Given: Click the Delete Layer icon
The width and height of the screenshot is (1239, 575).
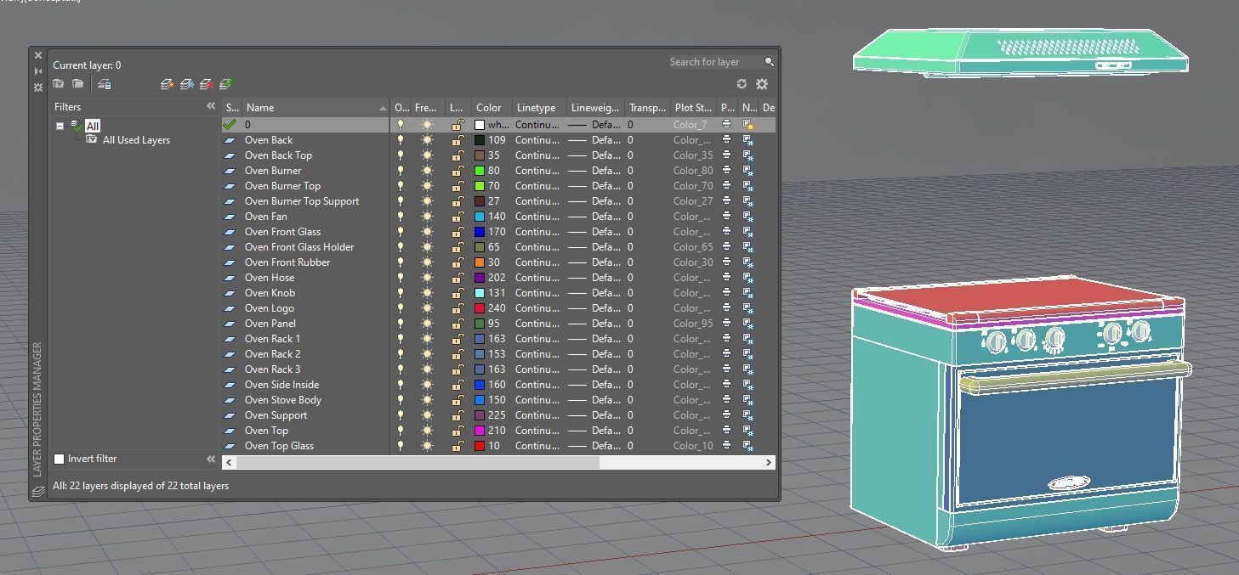Looking at the screenshot, I should coord(207,84).
